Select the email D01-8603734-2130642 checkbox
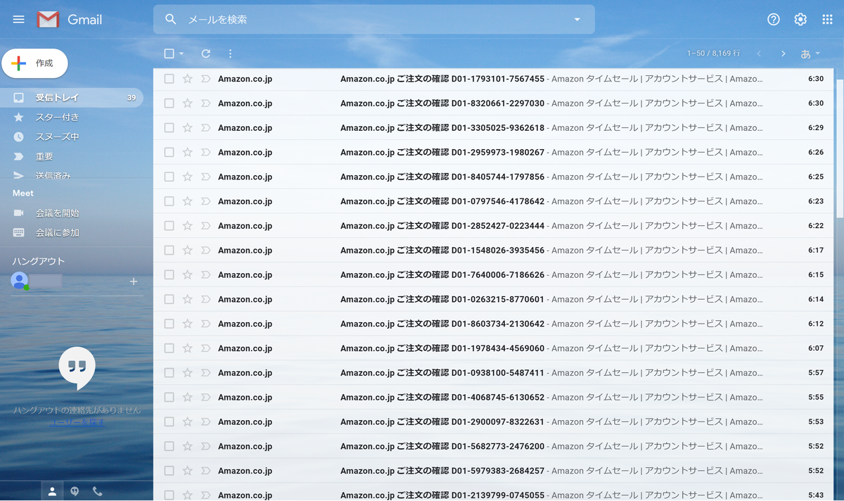This screenshot has height=501, width=844. click(169, 324)
